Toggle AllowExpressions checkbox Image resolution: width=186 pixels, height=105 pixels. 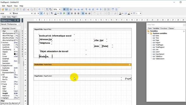15,33
